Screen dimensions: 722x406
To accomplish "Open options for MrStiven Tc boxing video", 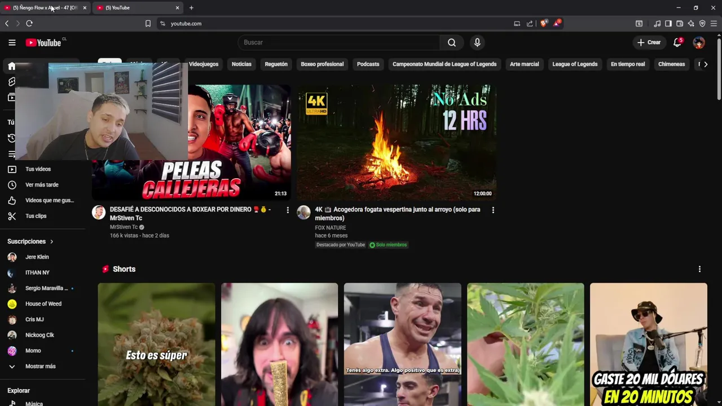I will click(x=288, y=210).
